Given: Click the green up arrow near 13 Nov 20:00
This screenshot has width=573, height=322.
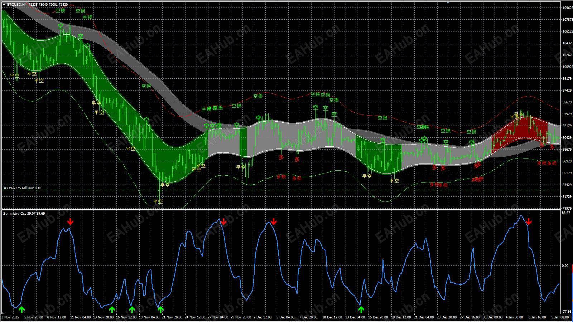Looking at the screenshot, I should coord(112,309).
